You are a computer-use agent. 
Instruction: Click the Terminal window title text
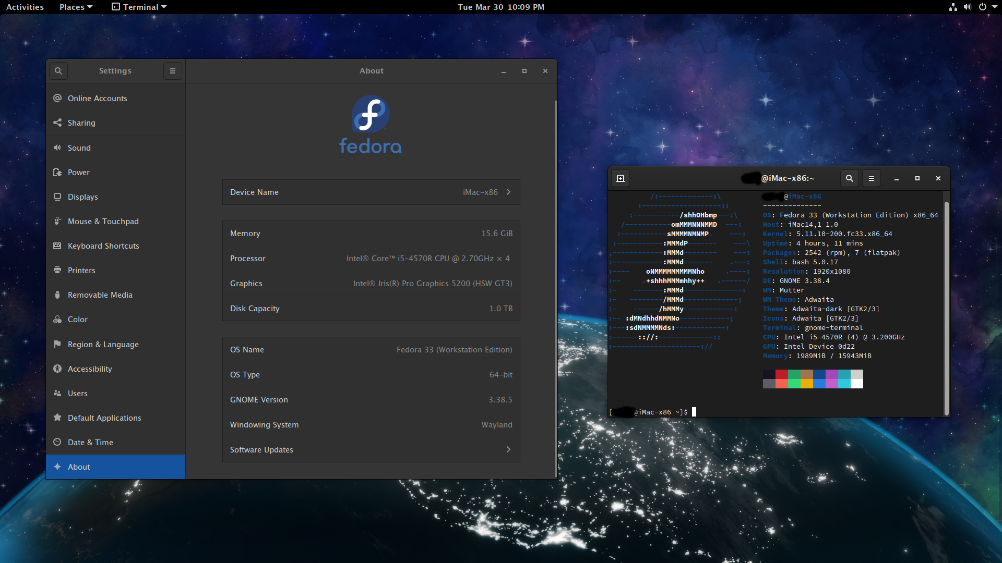[778, 178]
